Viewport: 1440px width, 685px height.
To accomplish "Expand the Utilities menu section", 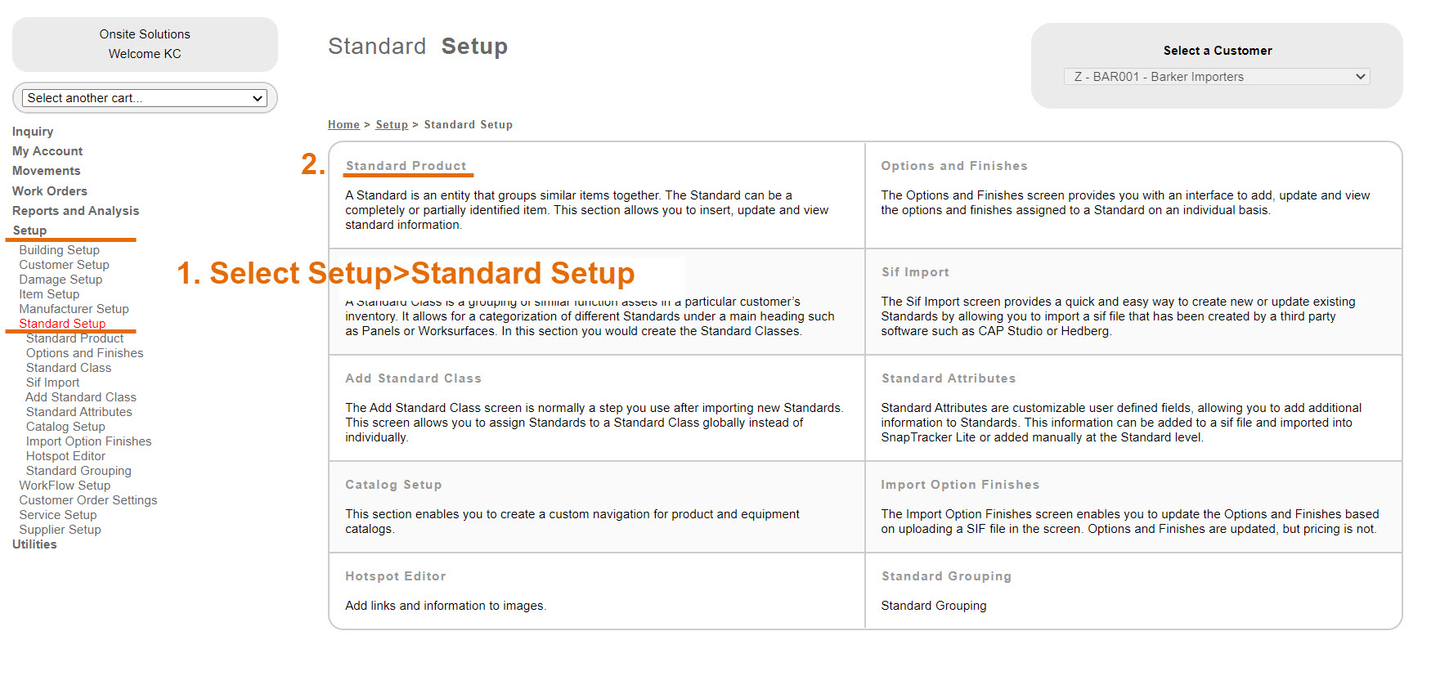I will pos(34,544).
